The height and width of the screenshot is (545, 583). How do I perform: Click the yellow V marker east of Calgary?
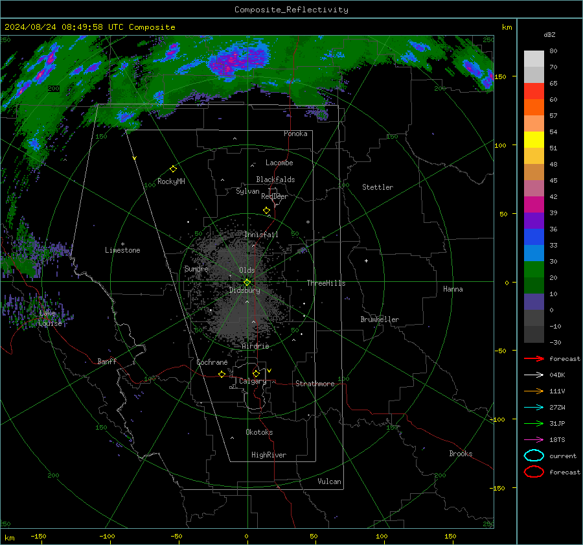coord(269,371)
